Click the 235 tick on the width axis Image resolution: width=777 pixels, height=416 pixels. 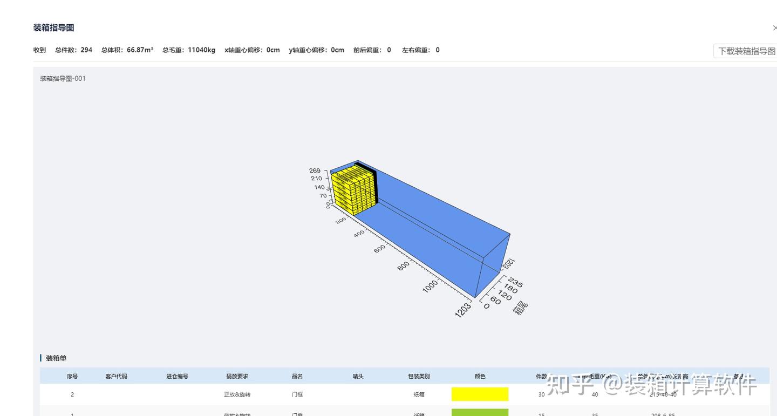[x=515, y=283]
